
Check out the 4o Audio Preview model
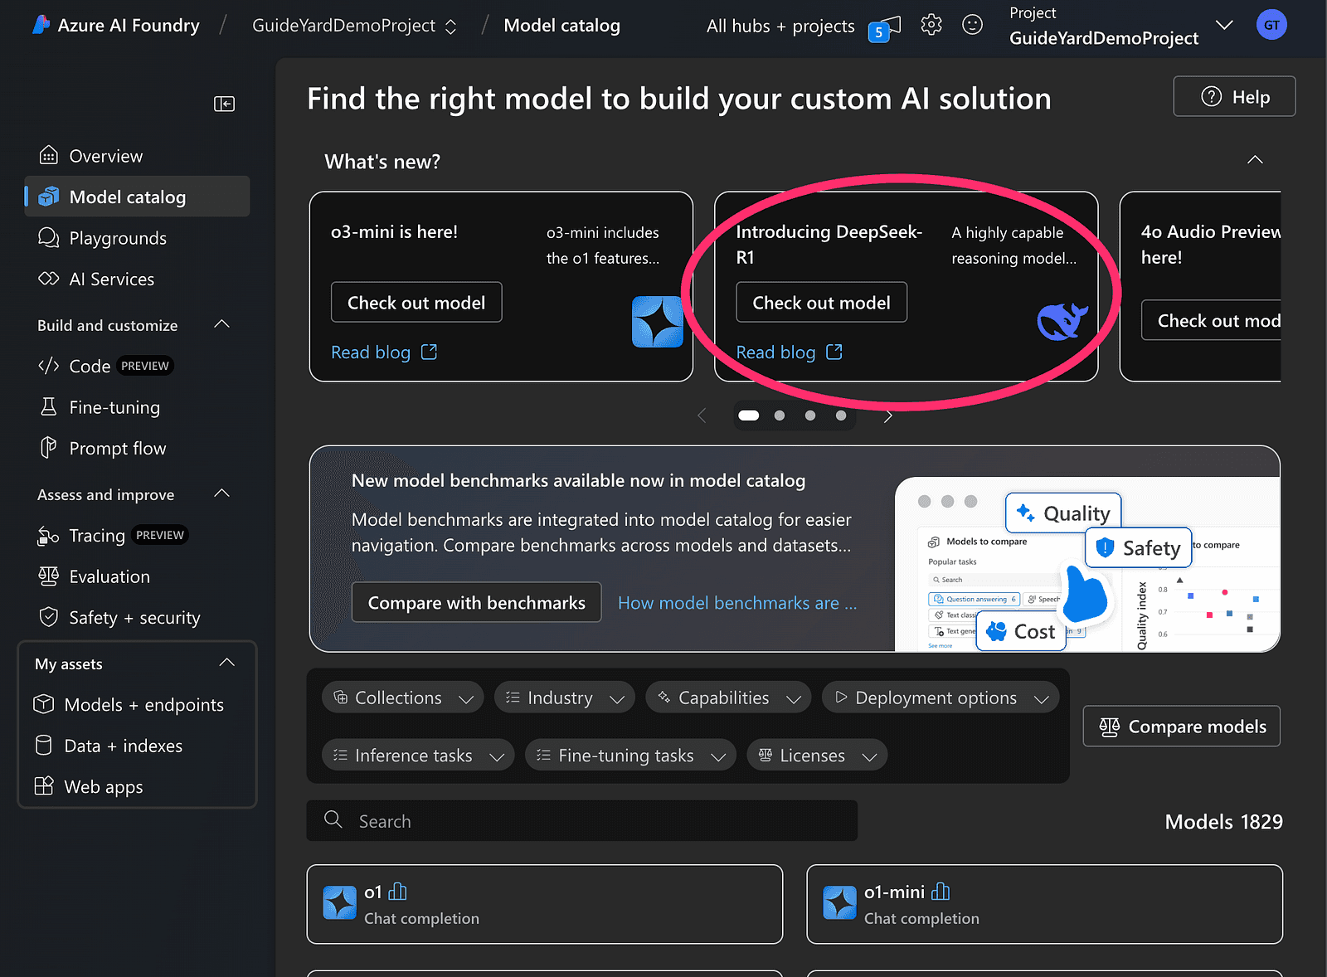pyautogui.click(x=1212, y=321)
